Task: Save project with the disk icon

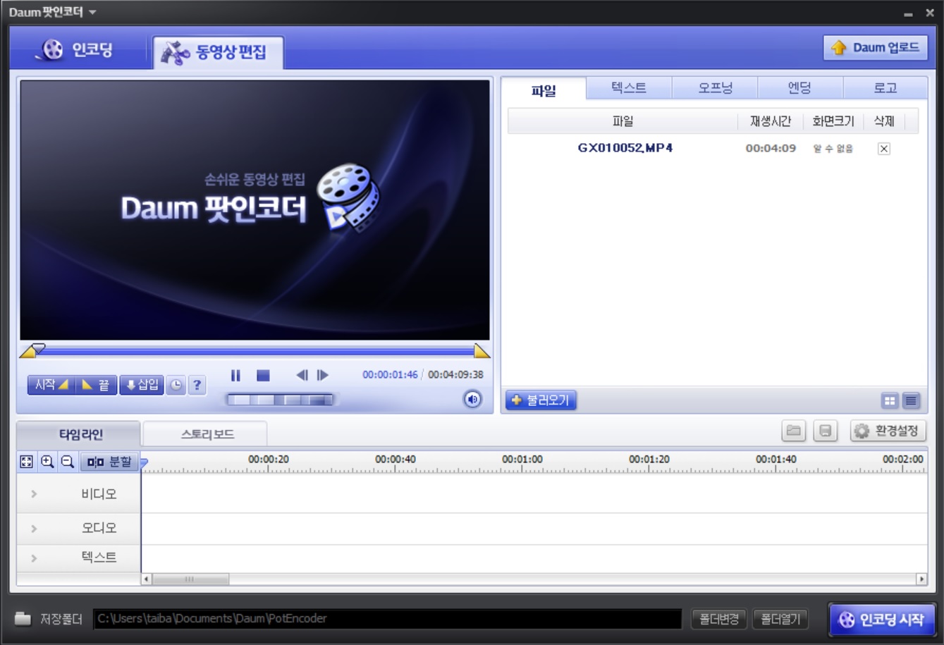Action: point(825,431)
